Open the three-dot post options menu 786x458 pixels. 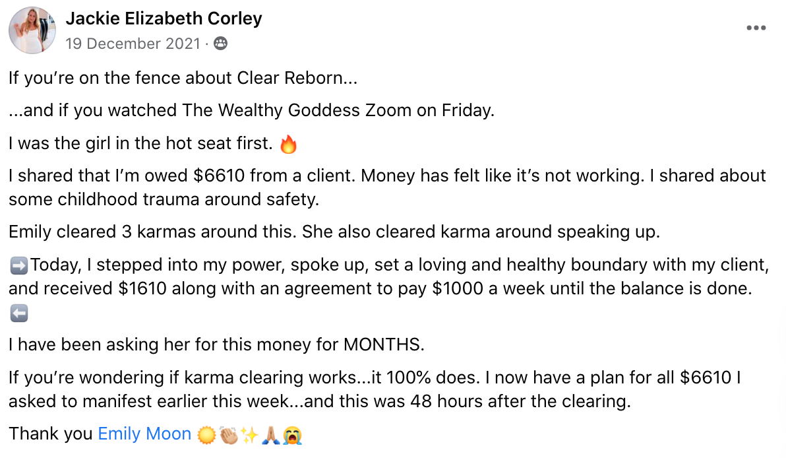tap(756, 28)
